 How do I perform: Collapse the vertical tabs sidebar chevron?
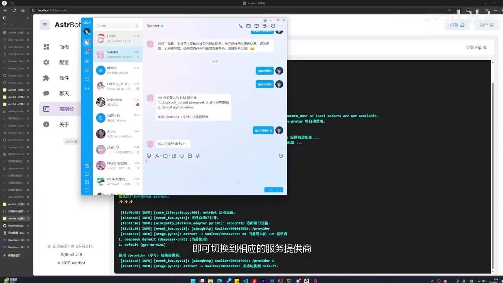28,18
